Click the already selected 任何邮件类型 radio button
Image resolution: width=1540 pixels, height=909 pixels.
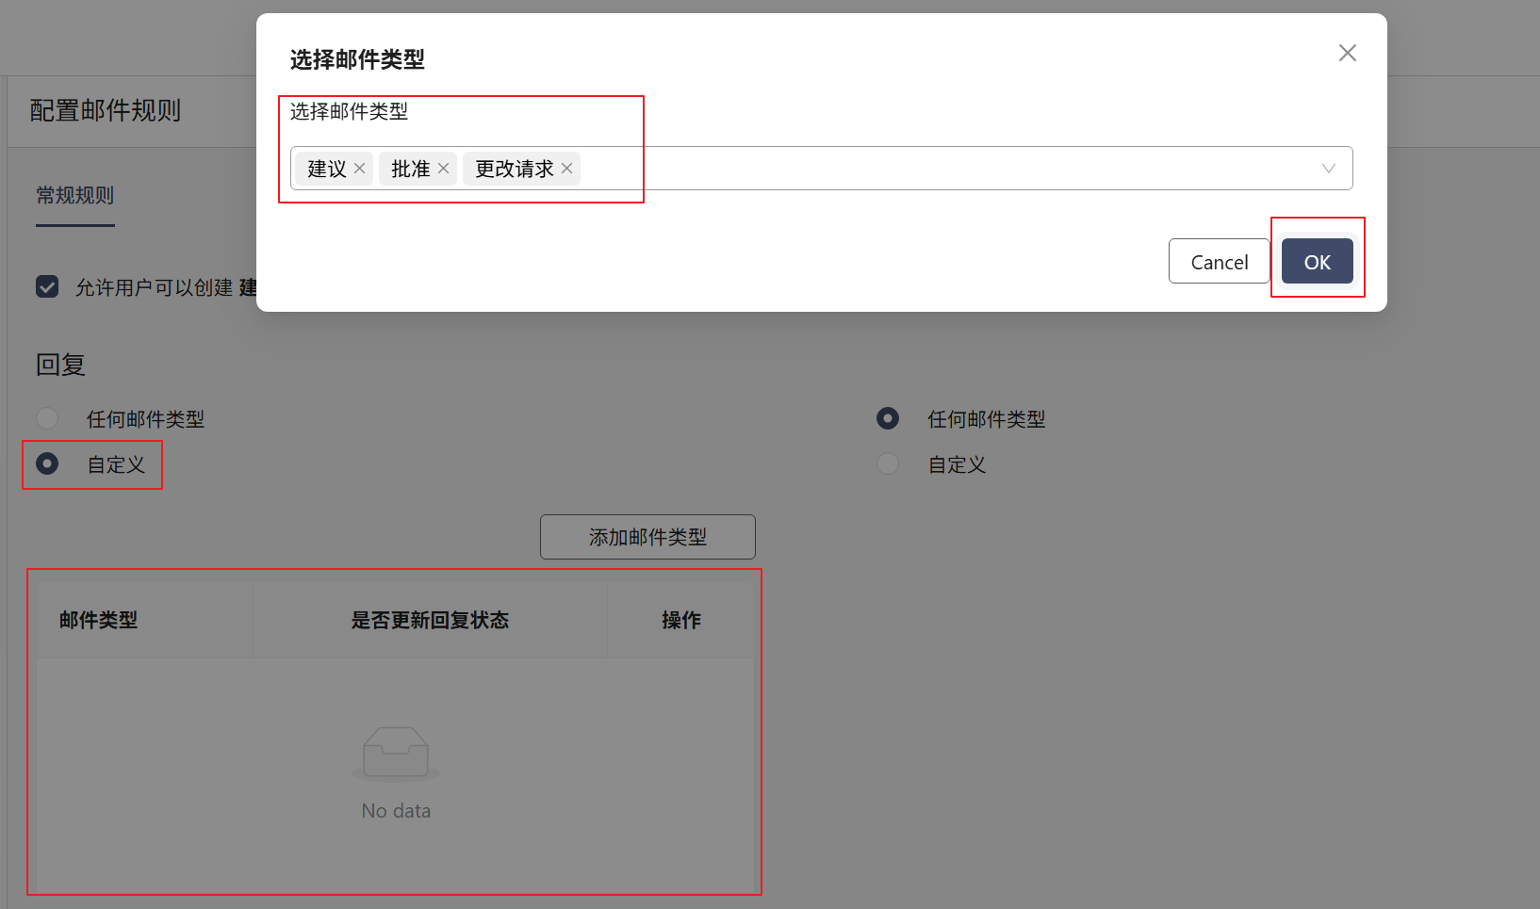coord(887,418)
